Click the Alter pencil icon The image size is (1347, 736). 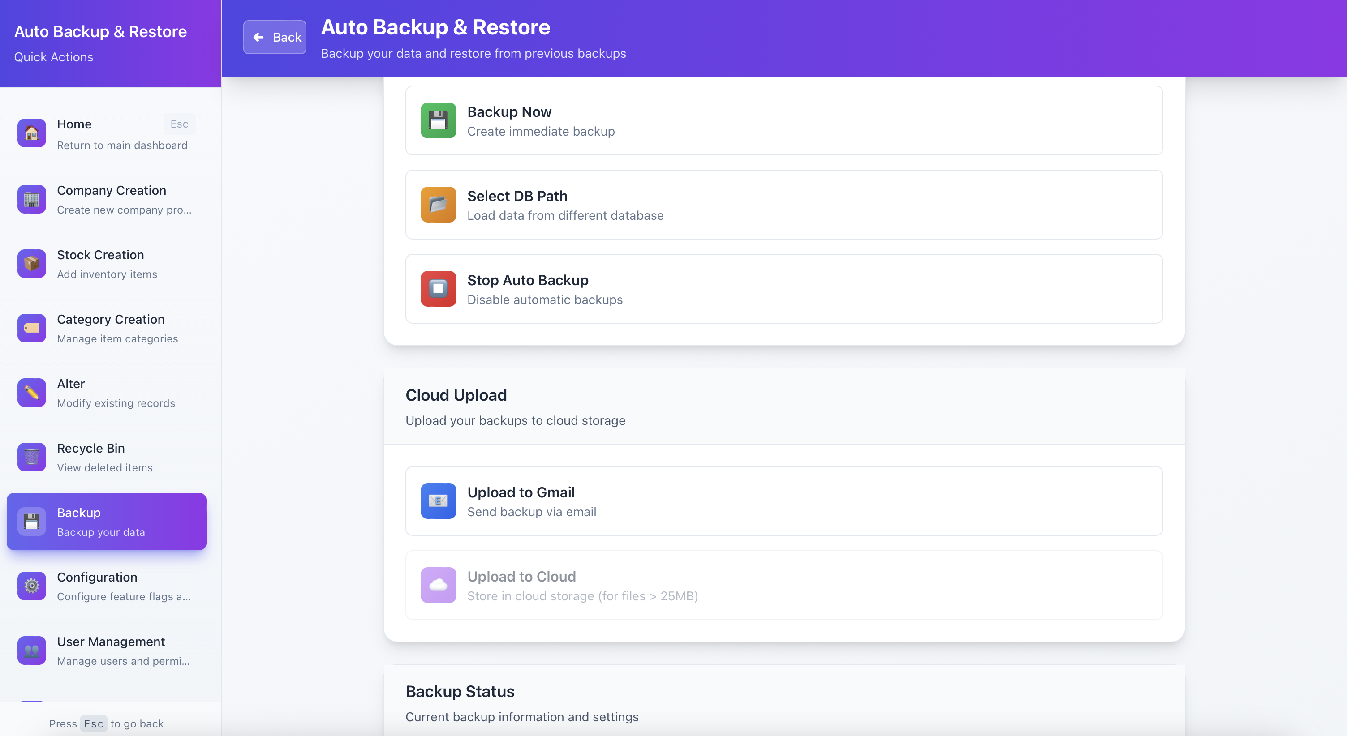pos(31,393)
